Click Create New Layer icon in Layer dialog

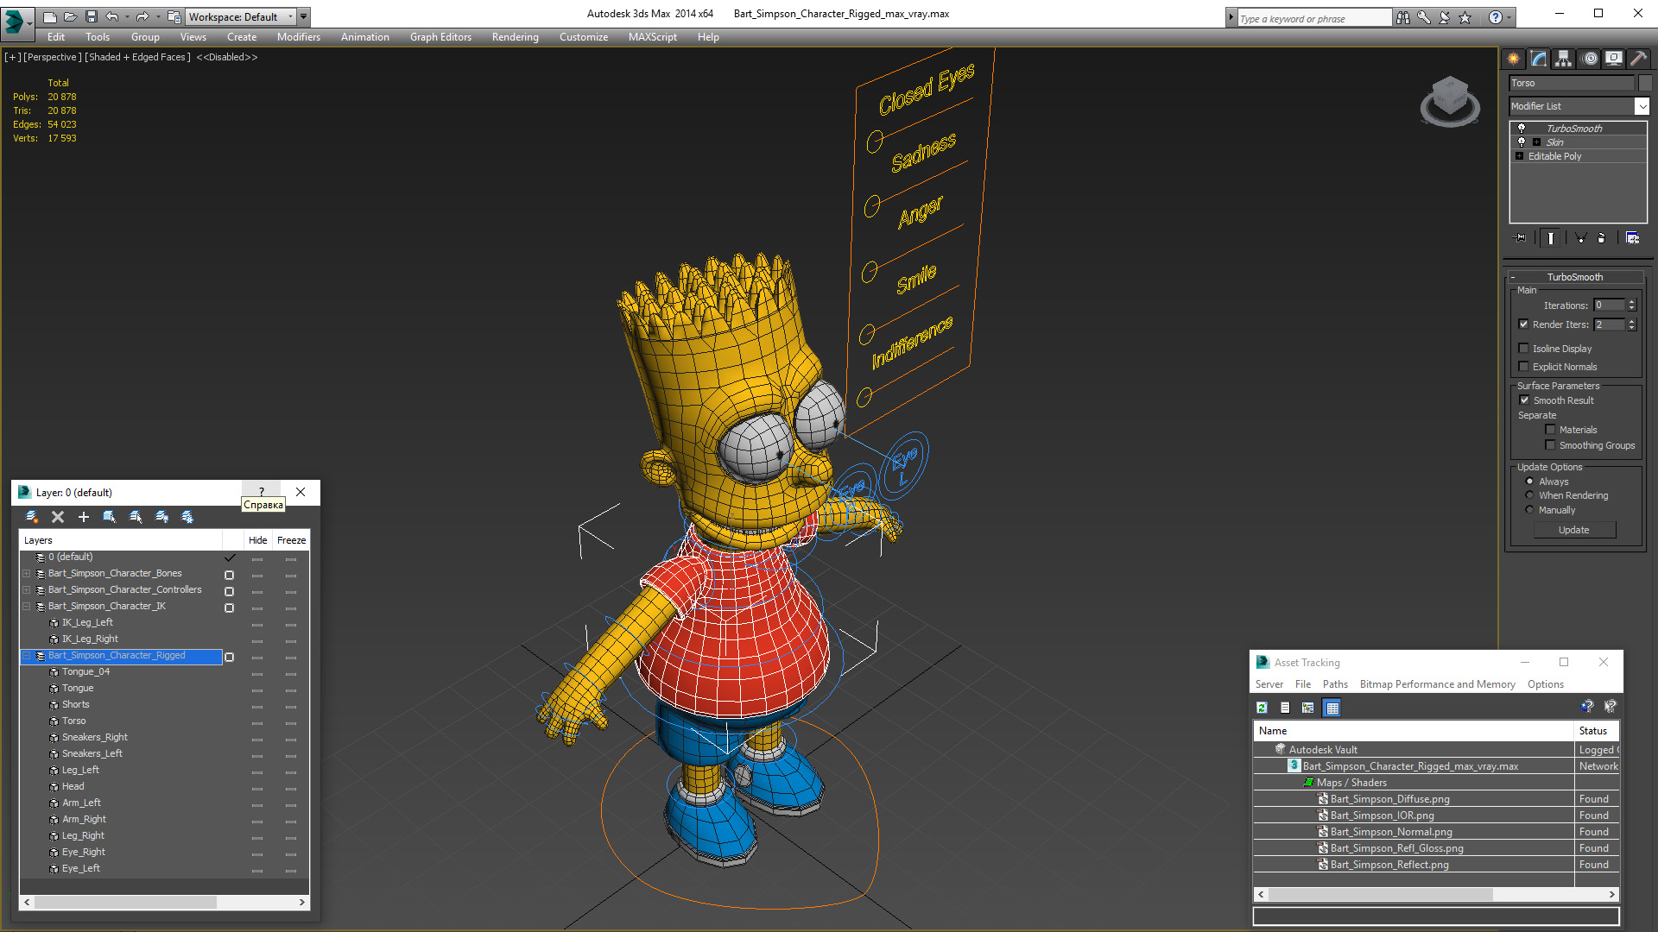(32, 517)
